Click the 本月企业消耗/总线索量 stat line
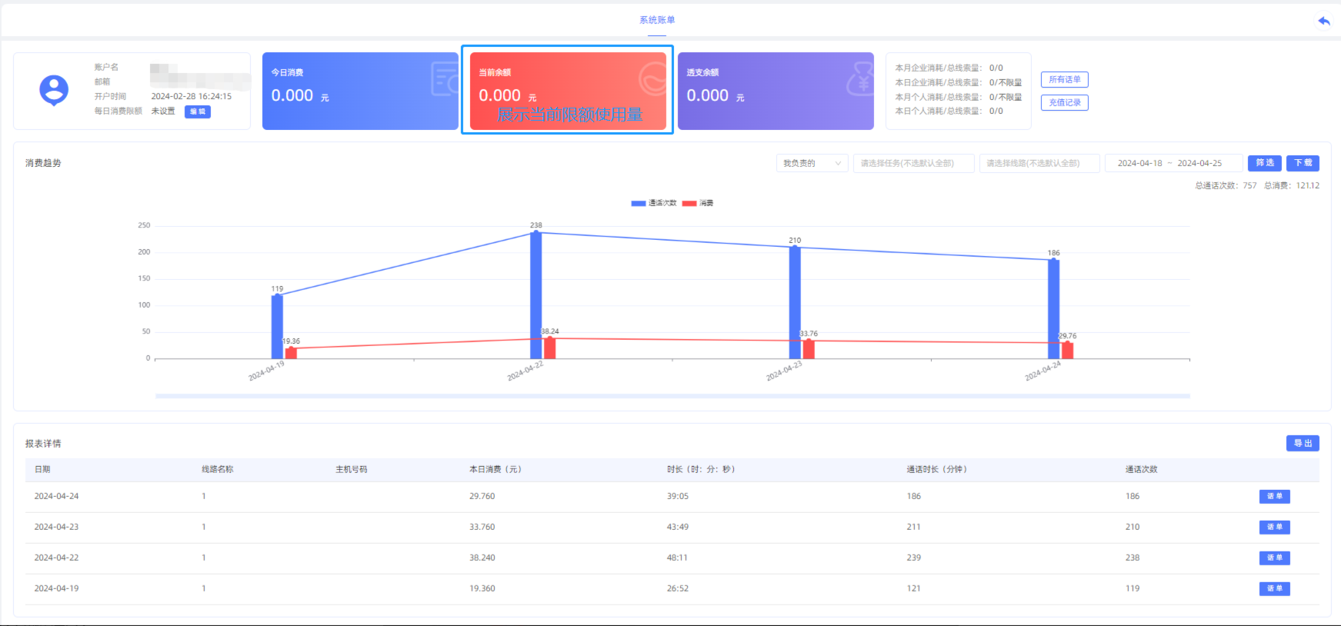Screen dimensions: 1341x626 [949, 68]
